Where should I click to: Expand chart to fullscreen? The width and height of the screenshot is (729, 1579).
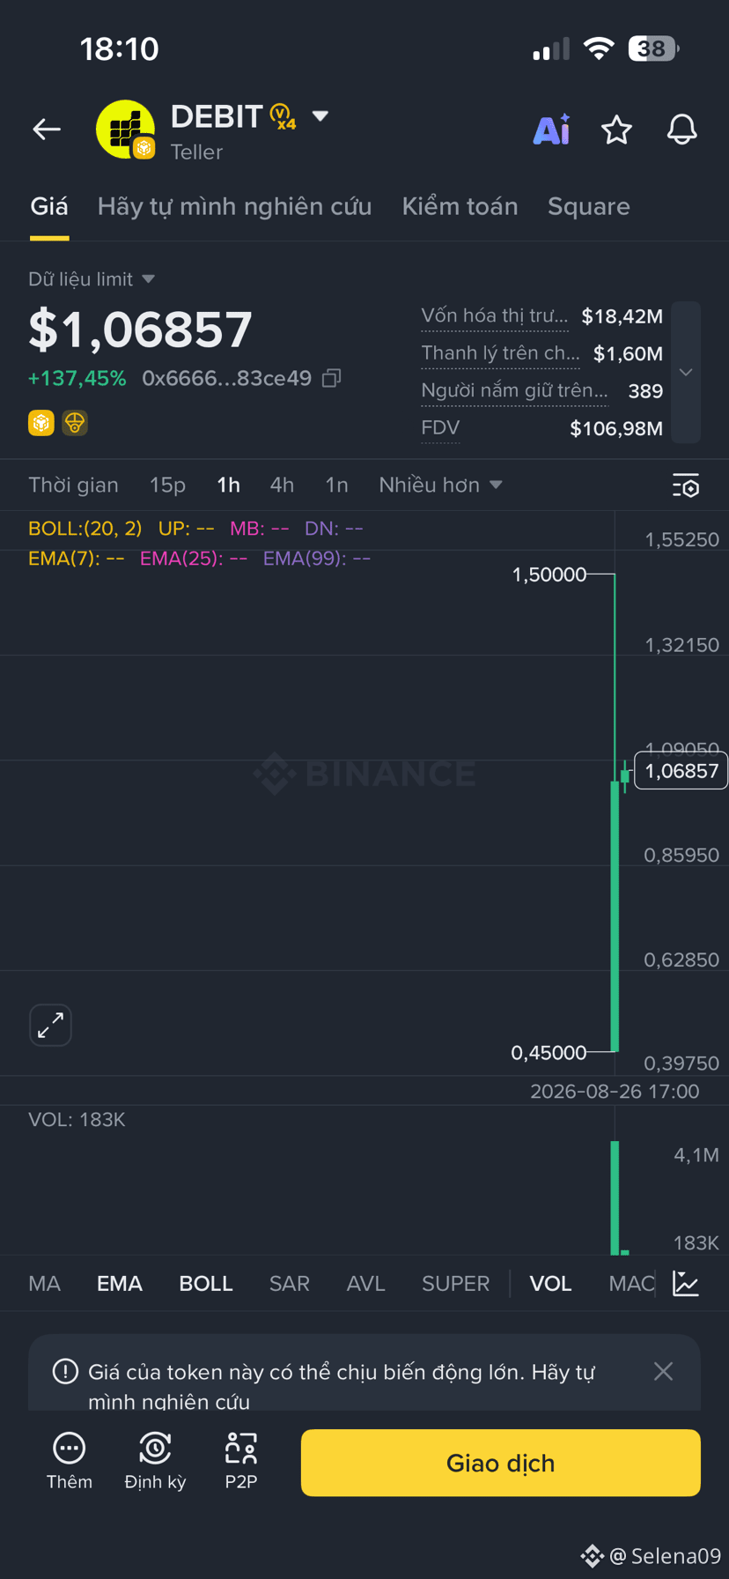pos(50,1025)
